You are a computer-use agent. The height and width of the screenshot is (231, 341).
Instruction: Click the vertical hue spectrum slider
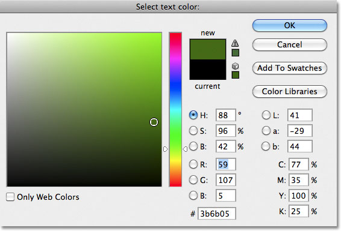[175, 109]
